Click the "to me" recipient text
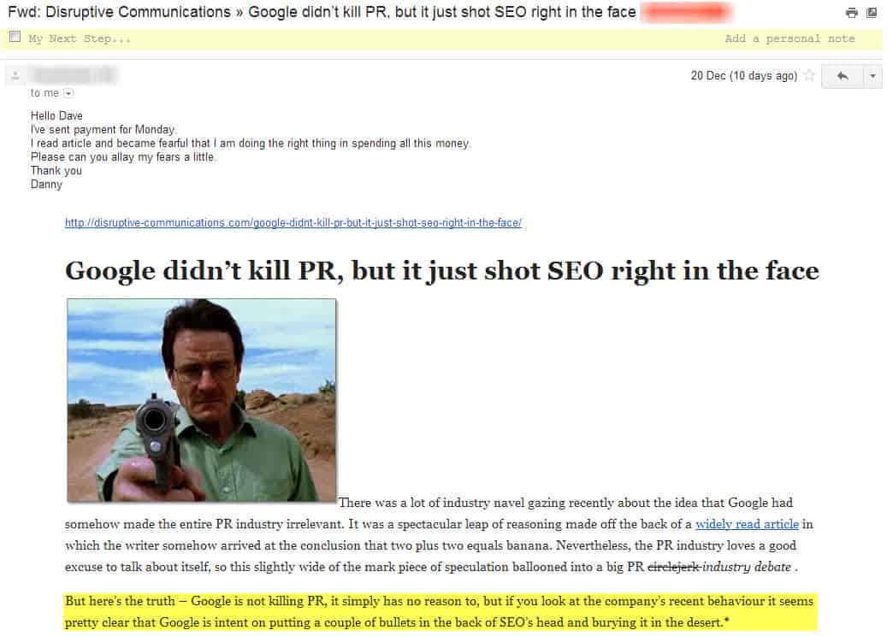The width and height of the screenshot is (887, 636). point(44,93)
